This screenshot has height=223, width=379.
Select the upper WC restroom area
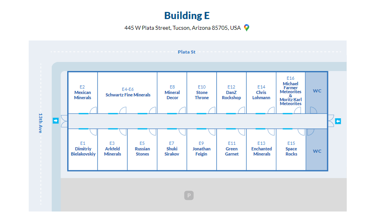317,91
